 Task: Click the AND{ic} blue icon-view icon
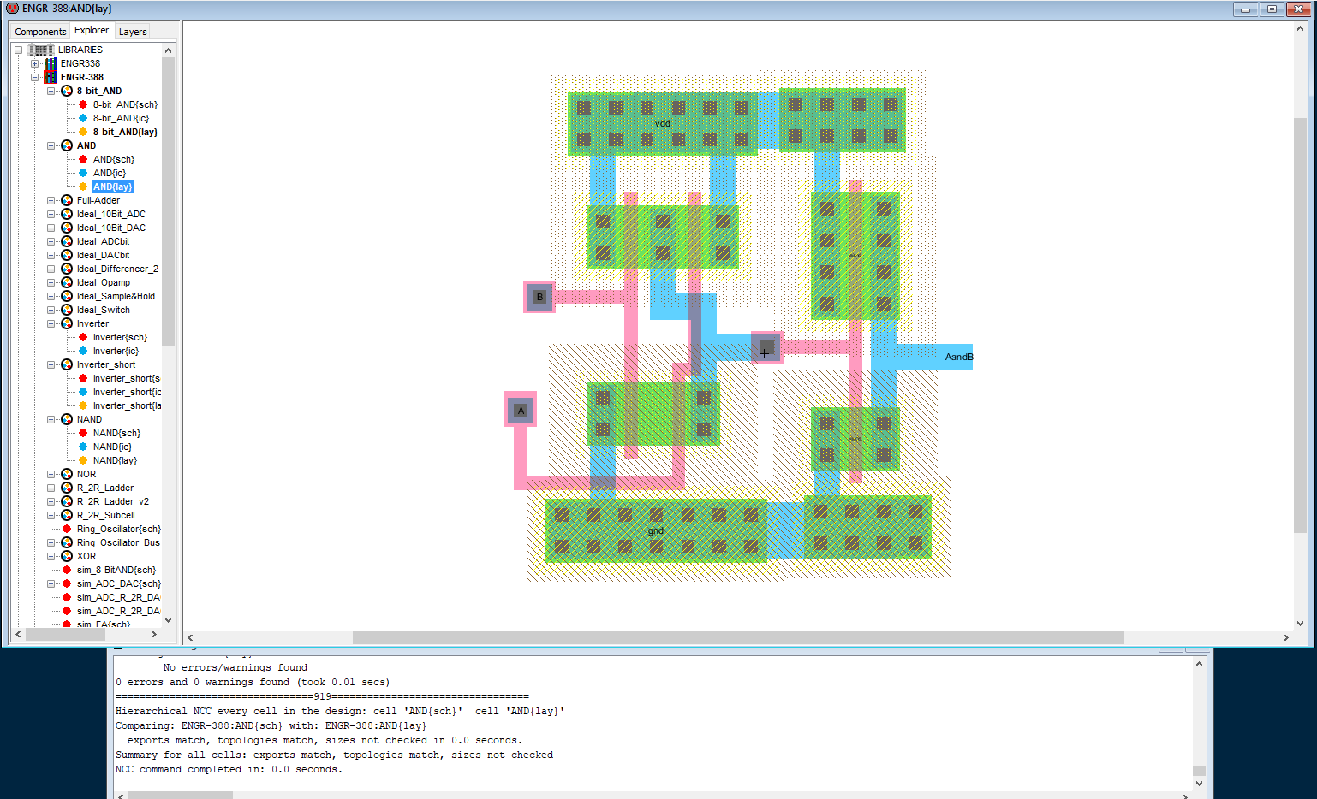coord(83,173)
